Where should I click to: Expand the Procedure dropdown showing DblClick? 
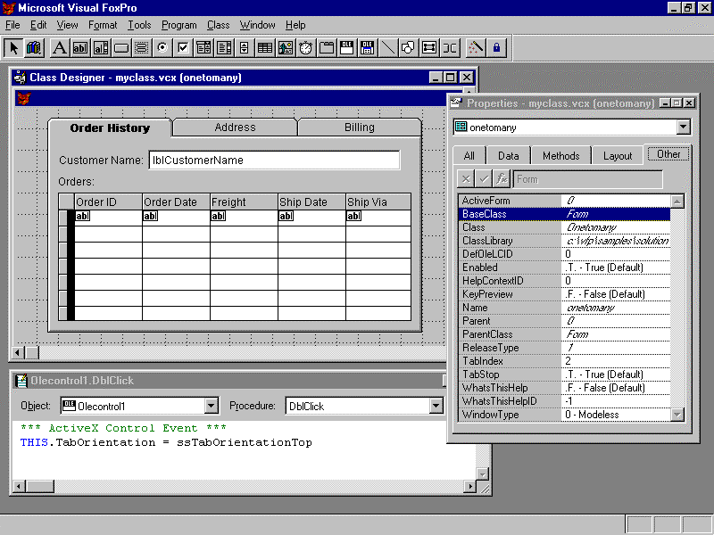tap(436, 406)
